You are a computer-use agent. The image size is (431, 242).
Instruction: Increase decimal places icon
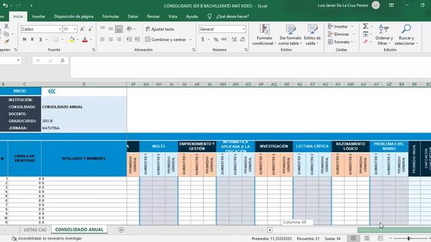(x=234, y=40)
